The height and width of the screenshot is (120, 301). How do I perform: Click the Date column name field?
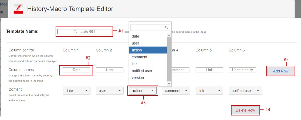[x=76, y=70]
